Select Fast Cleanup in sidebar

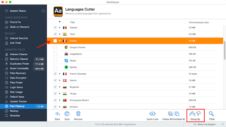(23, 106)
